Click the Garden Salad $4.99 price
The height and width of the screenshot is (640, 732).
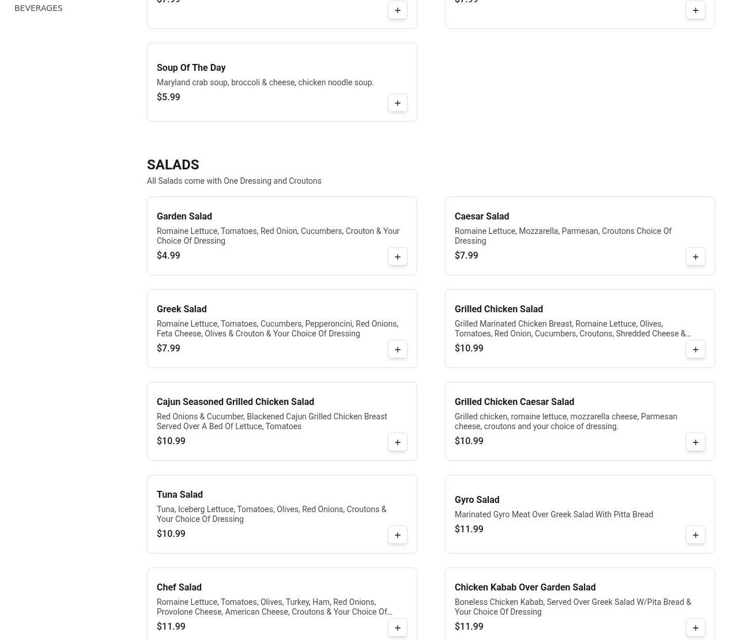coord(168,255)
